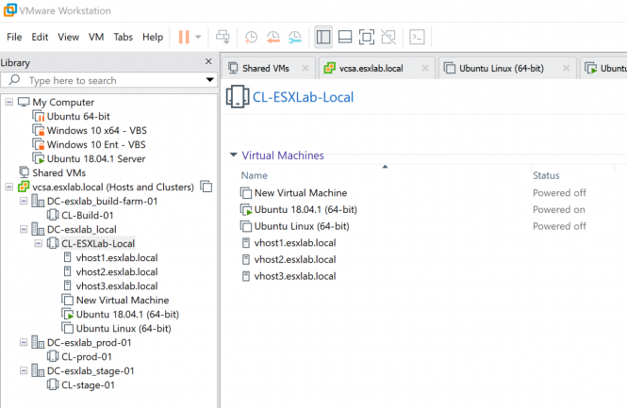Open the Help menu
627x408 pixels.
pos(153,37)
